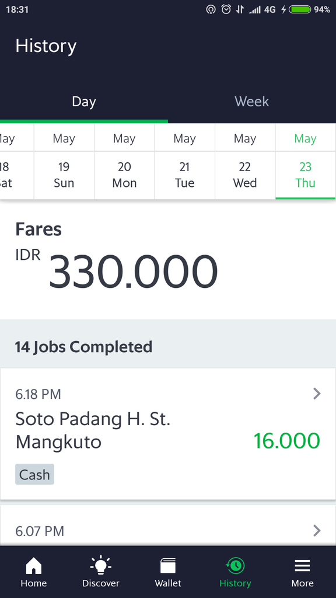336x598 pixels.
Task: Switch to the Day tab
Action: (84, 101)
